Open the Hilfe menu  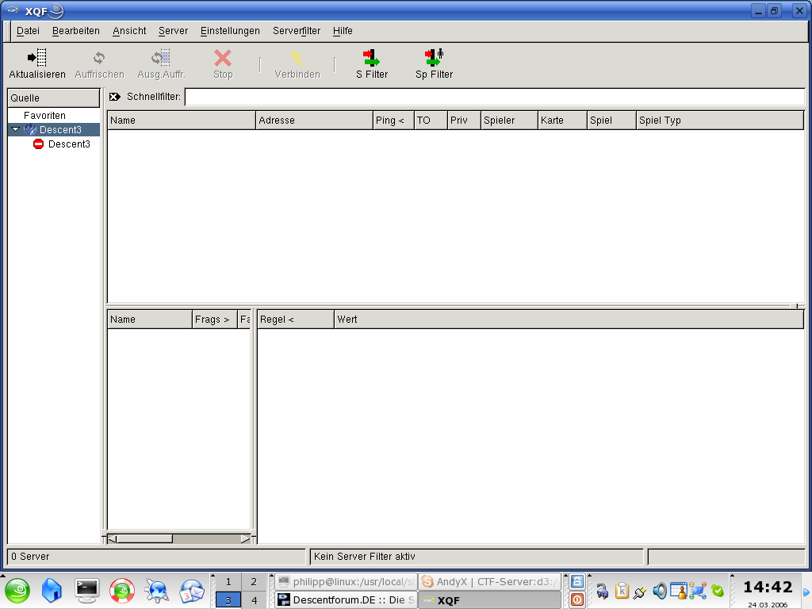[x=343, y=31]
